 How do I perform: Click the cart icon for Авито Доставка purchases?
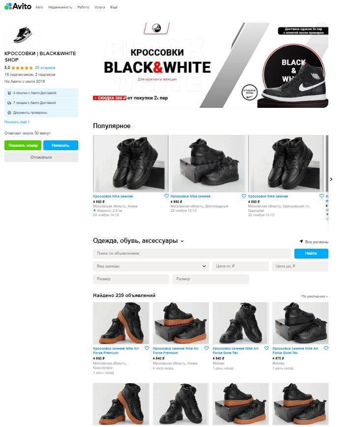click(x=9, y=93)
